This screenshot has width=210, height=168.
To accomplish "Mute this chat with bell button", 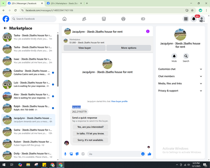I will click(x=174, y=56).
